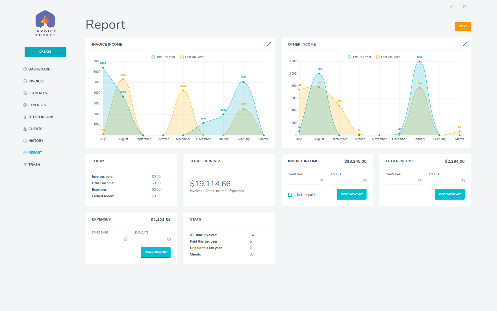
Task: Open the Dashboard menu item
Action: point(39,69)
